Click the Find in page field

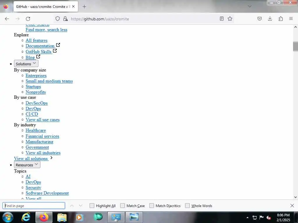pos(34,206)
